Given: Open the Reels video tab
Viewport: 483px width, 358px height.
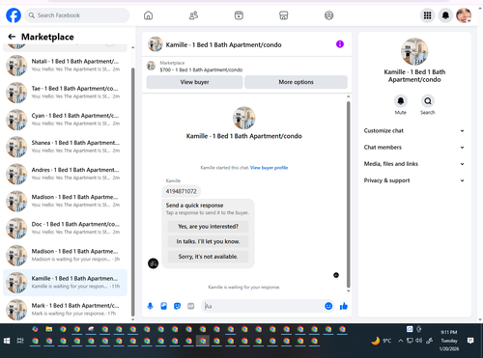Looking at the screenshot, I should tap(239, 15).
